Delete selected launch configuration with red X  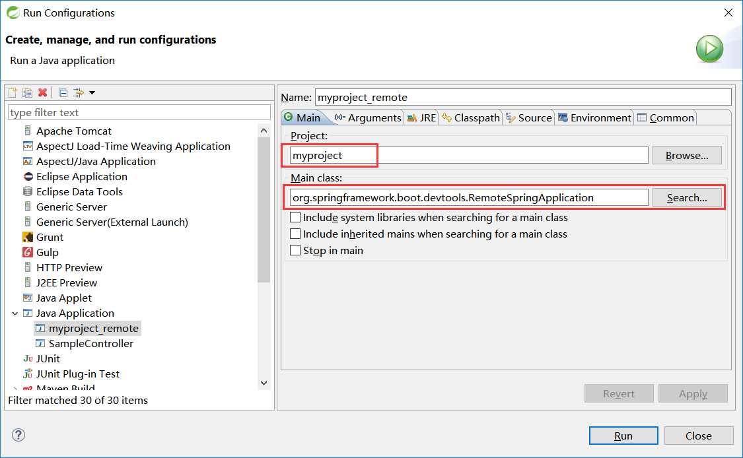43,93
